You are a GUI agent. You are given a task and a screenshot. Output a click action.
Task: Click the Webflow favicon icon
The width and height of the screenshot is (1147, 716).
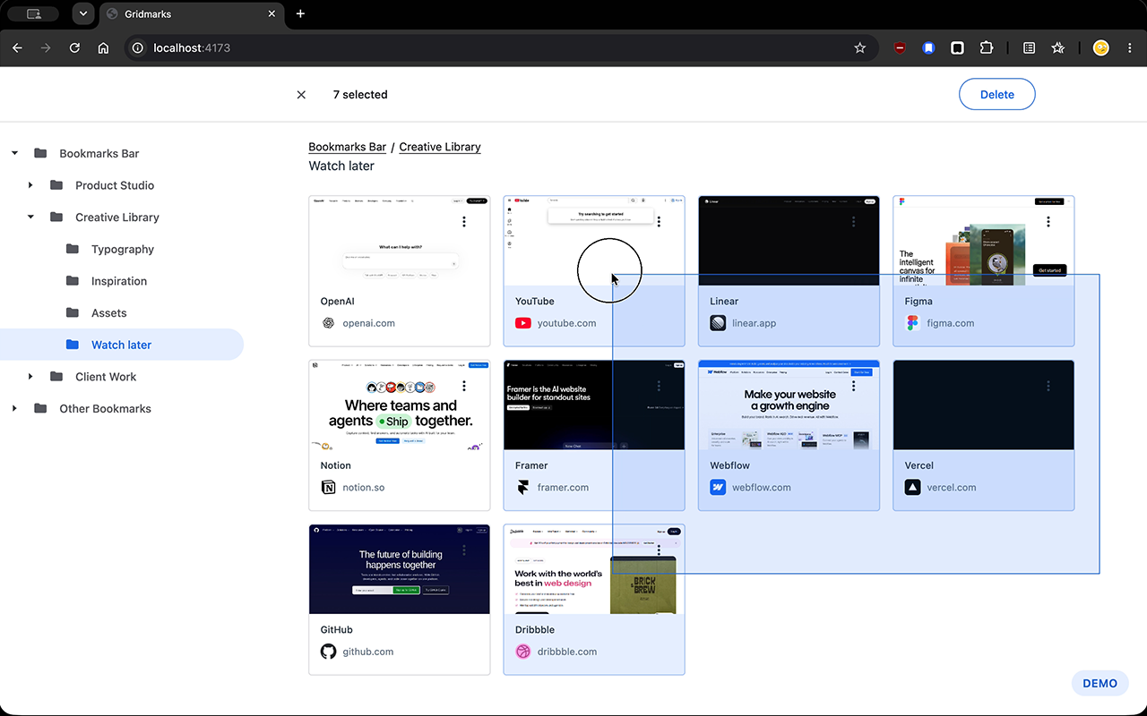tap(718, 488)
